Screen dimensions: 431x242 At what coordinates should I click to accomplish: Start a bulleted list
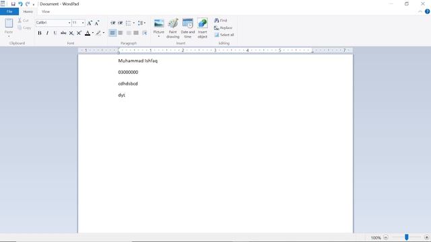129,23
